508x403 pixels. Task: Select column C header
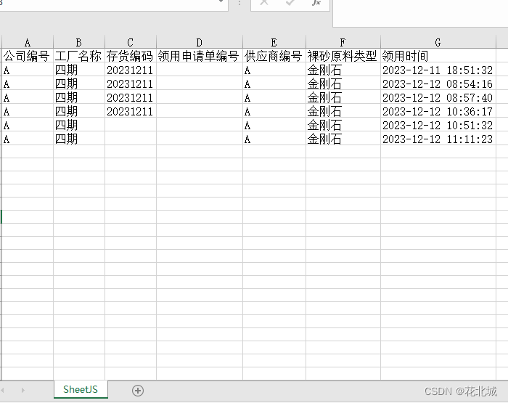pos(130,42)
